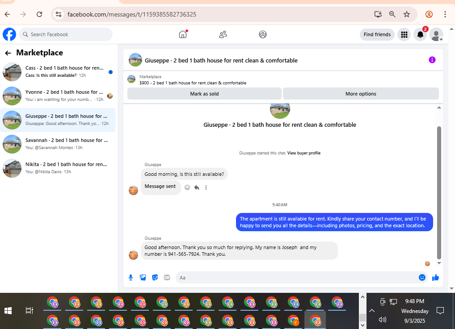Image resolution: width=455 pixels, height=329 pixels.
Task: Open the emoji picker in message box
Action: point(422,277)
